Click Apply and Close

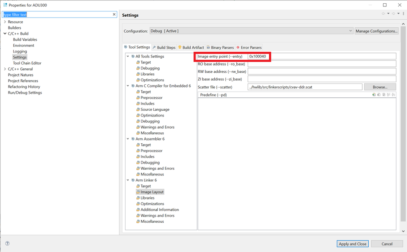pyautogui.click(x=352, y=244)
